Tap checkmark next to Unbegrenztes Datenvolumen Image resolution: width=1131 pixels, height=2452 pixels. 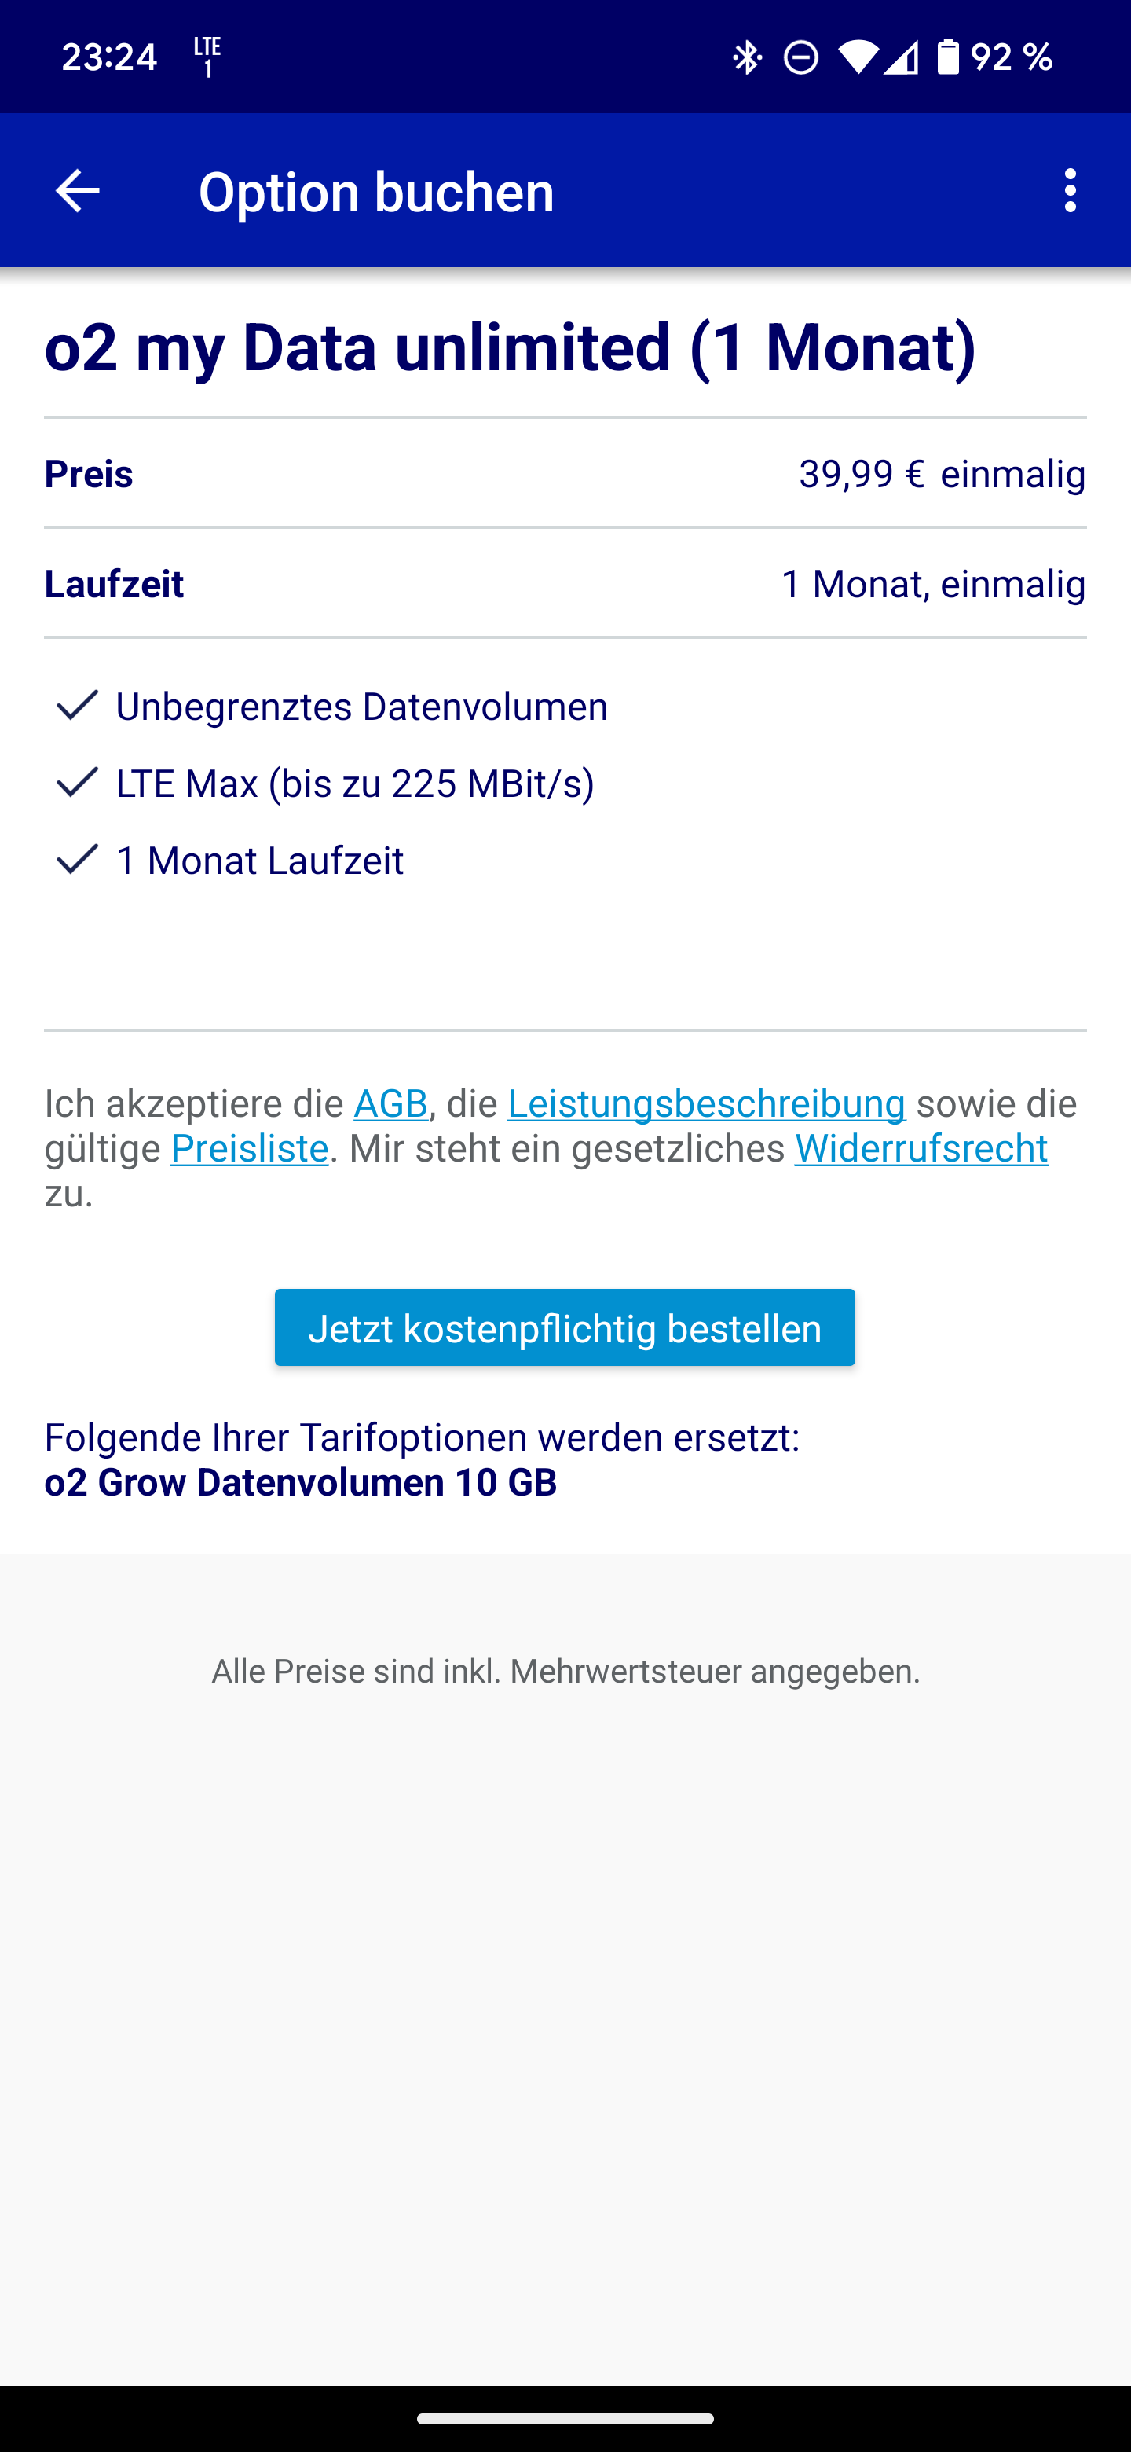77,705
